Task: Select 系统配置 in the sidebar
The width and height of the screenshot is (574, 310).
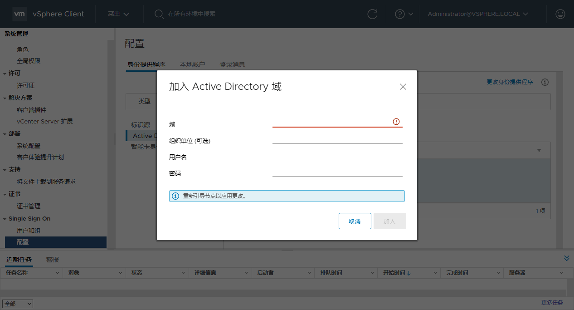Action: click(x=29, y=146)
